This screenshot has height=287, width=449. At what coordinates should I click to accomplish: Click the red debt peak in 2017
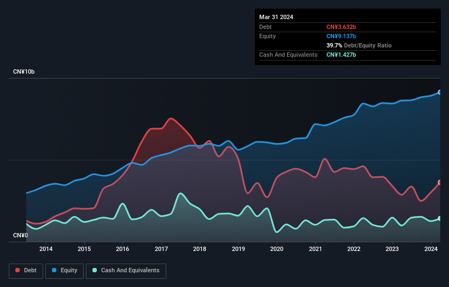(x=171, y=118)
